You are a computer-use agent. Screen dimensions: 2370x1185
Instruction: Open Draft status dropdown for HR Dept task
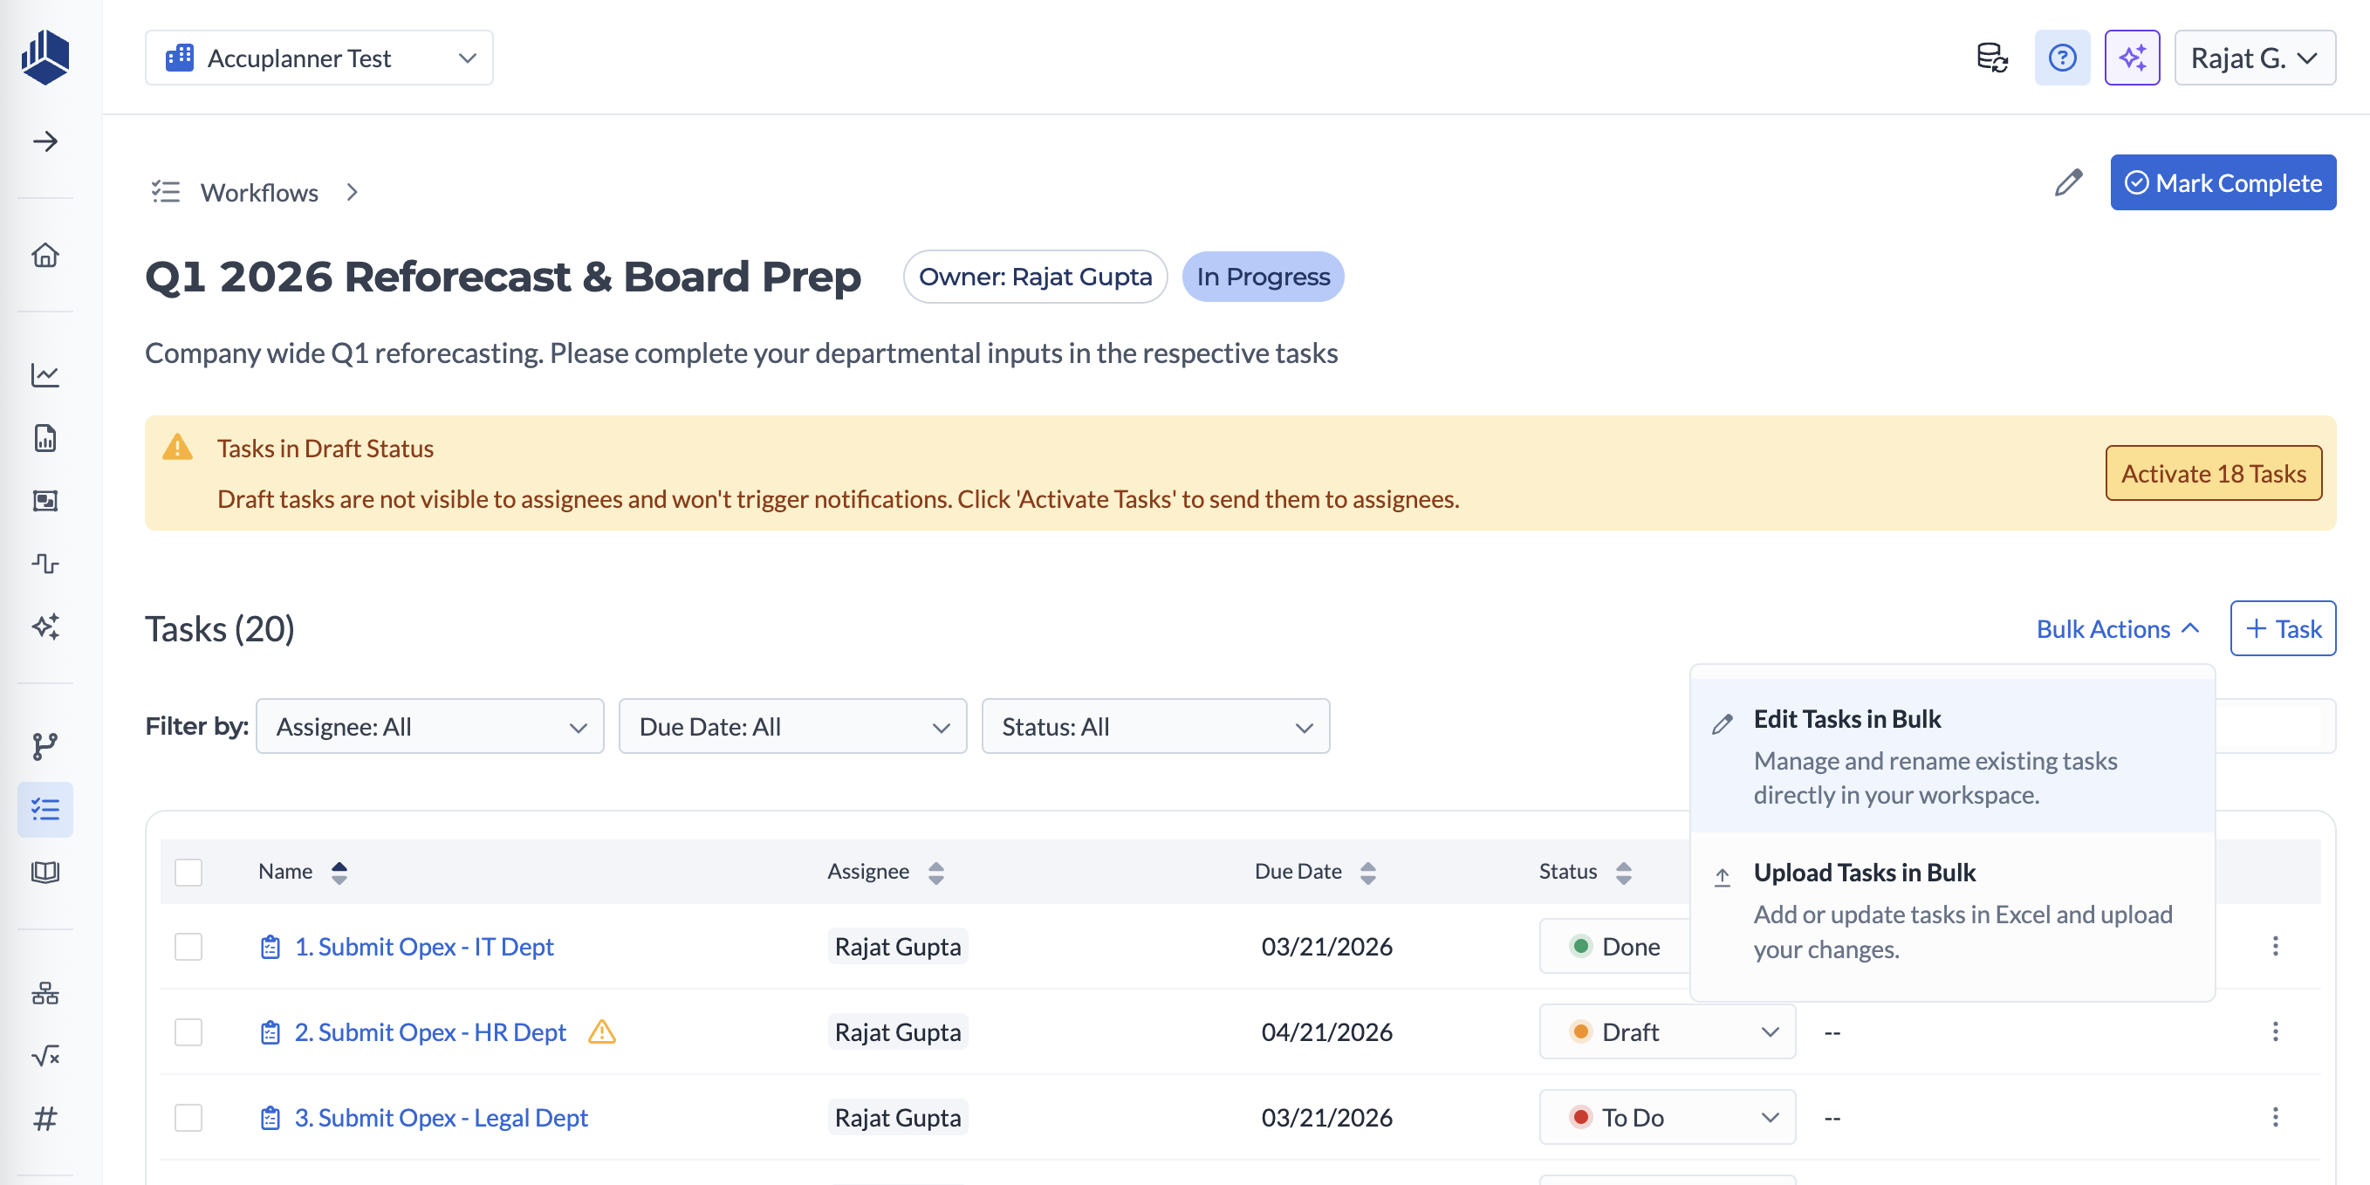tap(1666, 1032)
